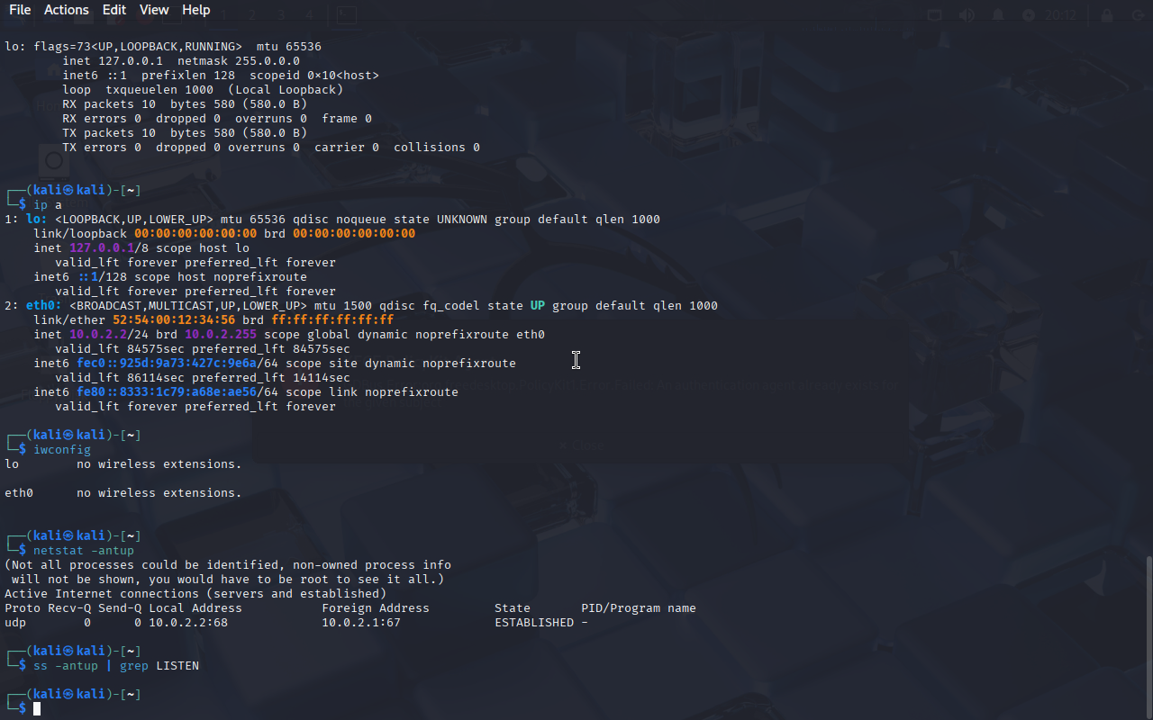Click the 'Local Address' column header
Image resolution: width=1153 pixels, height=720 pixels.
pos(195,608)
